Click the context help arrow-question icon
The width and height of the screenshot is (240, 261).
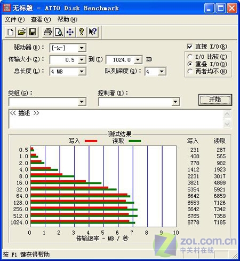93,32
